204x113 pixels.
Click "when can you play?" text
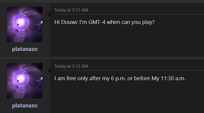coord(131,22)
